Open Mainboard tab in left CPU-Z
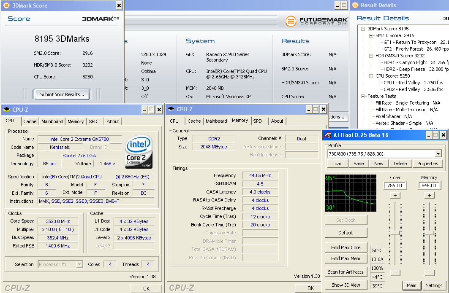Screen dimensions: 449x293 (52, 121)
